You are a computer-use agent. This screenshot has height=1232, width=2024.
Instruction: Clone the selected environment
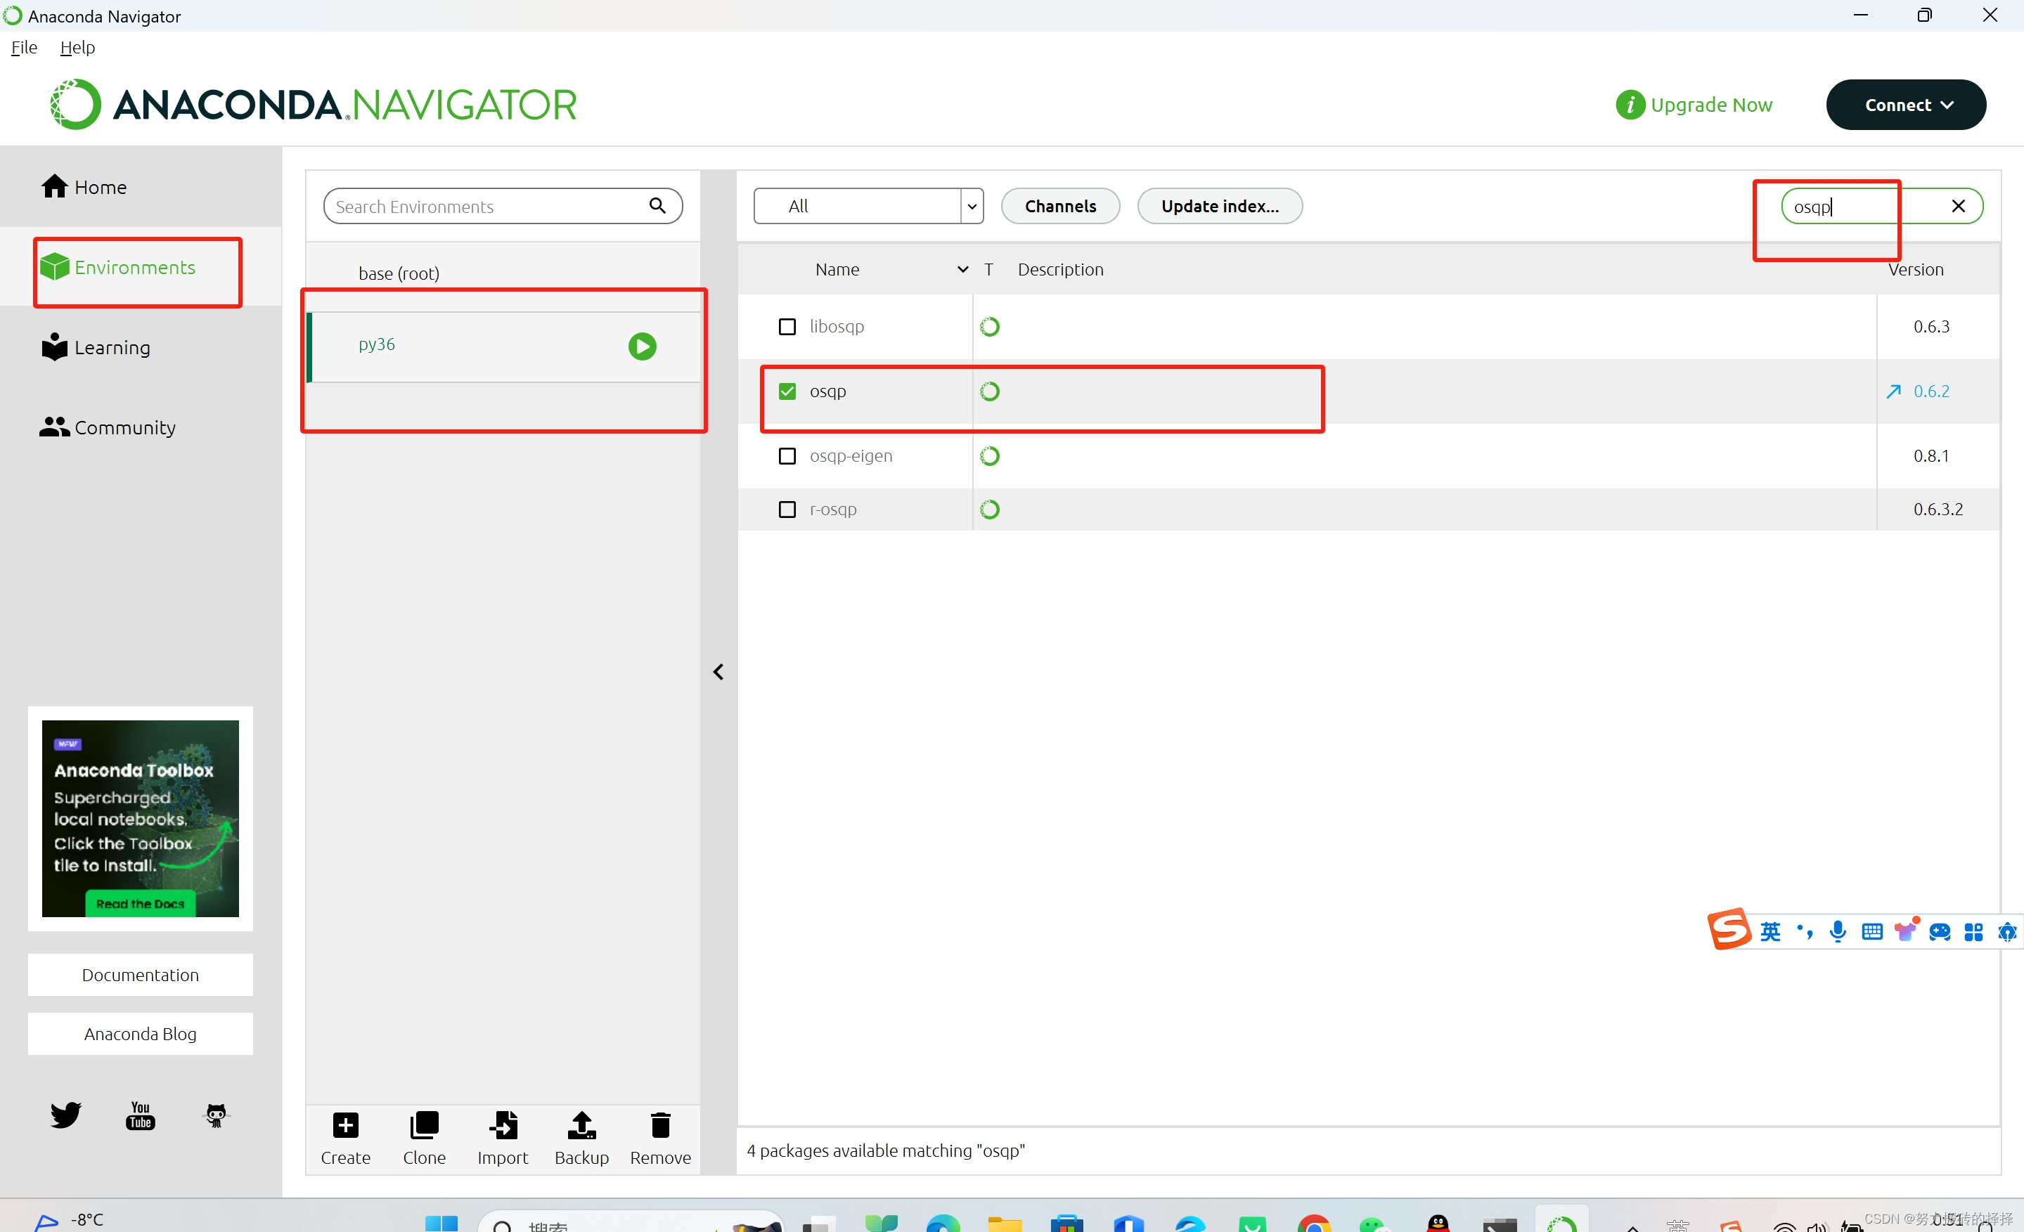tap(425, 1139)
